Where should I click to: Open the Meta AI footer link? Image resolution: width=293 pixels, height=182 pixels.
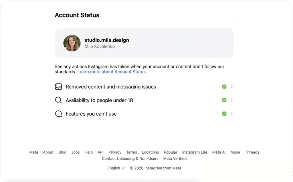[219, 152]
